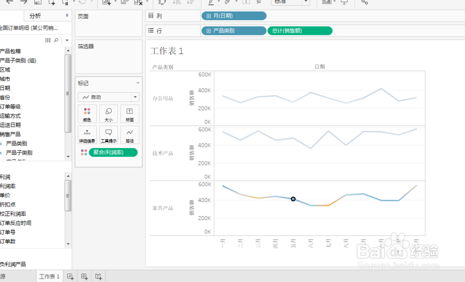Click the share icon in toolbar
Screen dimensions: 465x282
[x=365, y=2]
